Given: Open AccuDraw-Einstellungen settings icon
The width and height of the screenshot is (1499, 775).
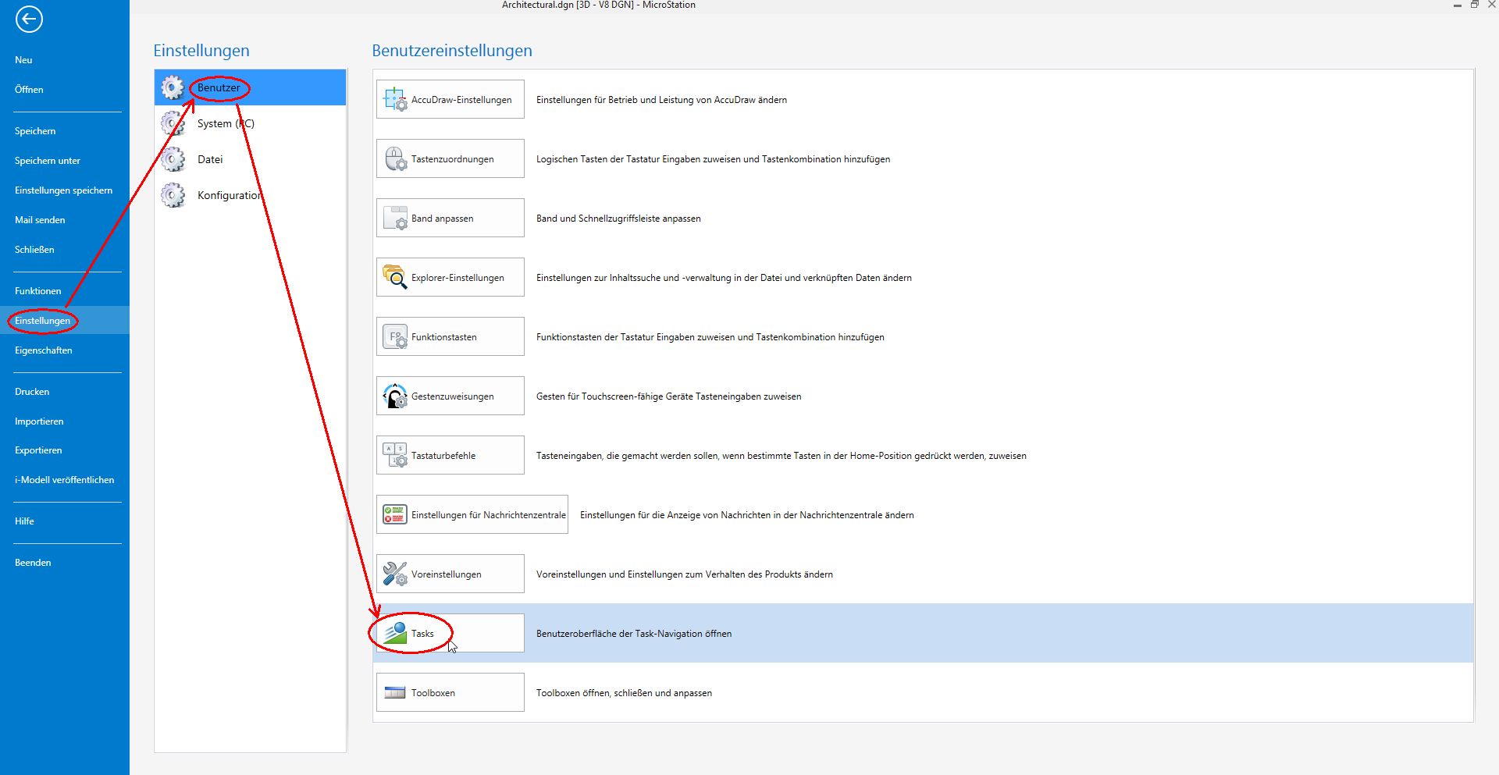Looking at the screenshot, I should click(x=395, y=99).
